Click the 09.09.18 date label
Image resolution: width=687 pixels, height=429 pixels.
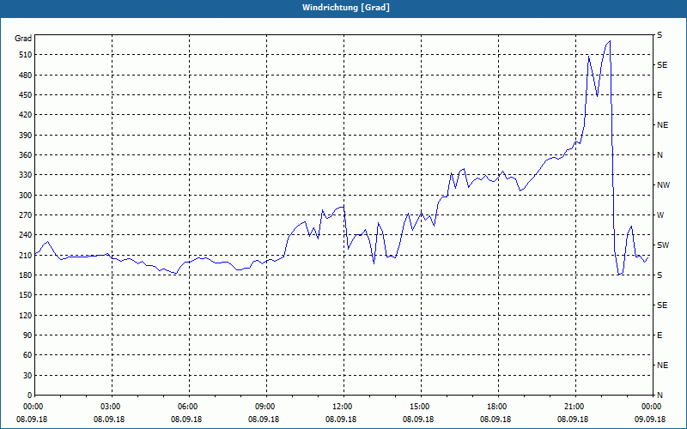tap(650, 419)
